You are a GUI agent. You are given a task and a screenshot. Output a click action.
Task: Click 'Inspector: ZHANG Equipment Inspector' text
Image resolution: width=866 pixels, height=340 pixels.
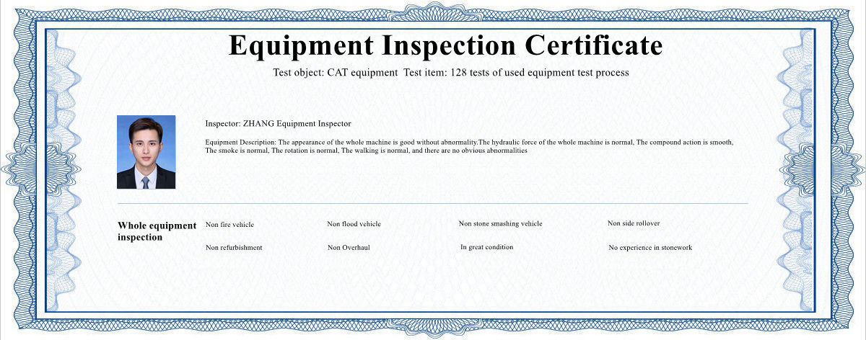pyautogui.click(x=278, y=124)
